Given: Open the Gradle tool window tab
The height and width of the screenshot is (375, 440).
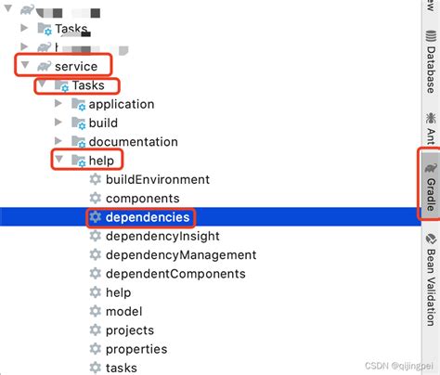Looking at the screenshot, I should click(431, 186).
